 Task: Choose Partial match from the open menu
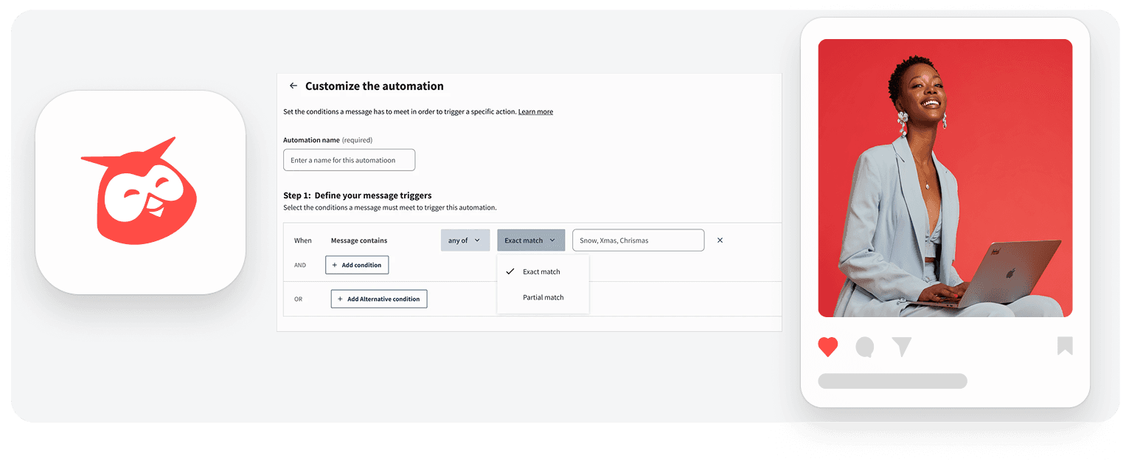[x=543, y=298]
